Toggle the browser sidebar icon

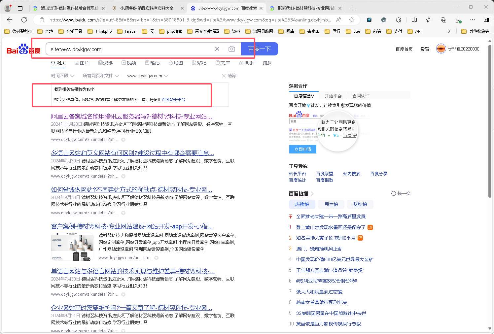(x=486, y=20)
